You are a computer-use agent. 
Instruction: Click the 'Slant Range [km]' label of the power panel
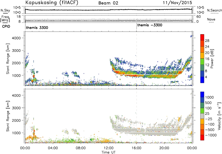click(8, 59)
